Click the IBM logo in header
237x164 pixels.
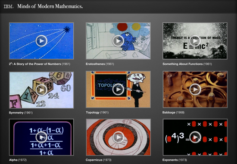[x=9, y=6]
